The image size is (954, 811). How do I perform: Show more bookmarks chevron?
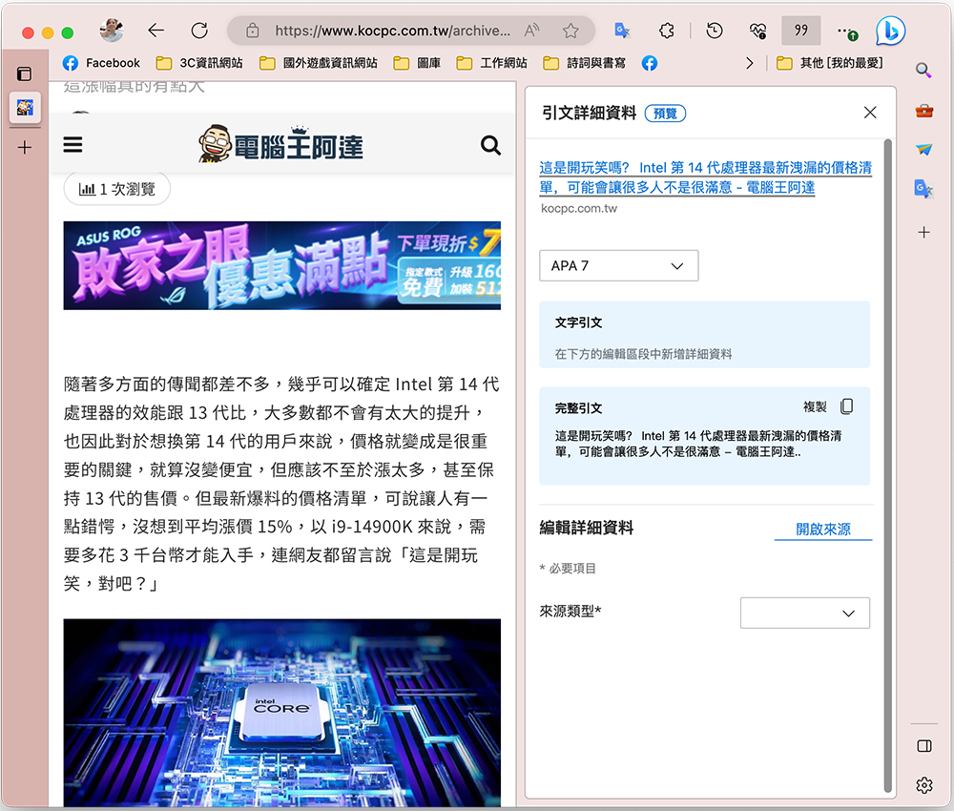[x=750, y=63]
